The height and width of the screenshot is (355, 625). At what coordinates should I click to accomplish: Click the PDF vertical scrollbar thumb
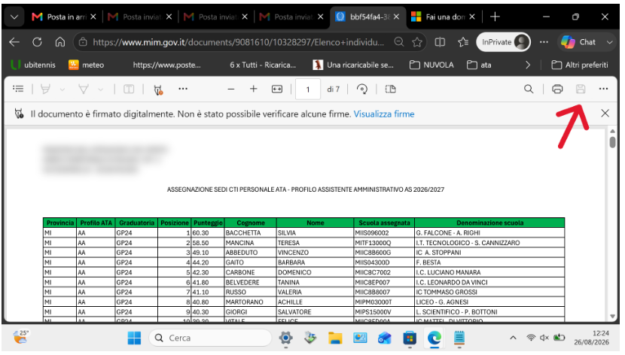point(613,142)
